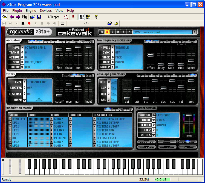Click the pause button in transport bar
Viewport: 205px width, 183px height.
[42, 23]
